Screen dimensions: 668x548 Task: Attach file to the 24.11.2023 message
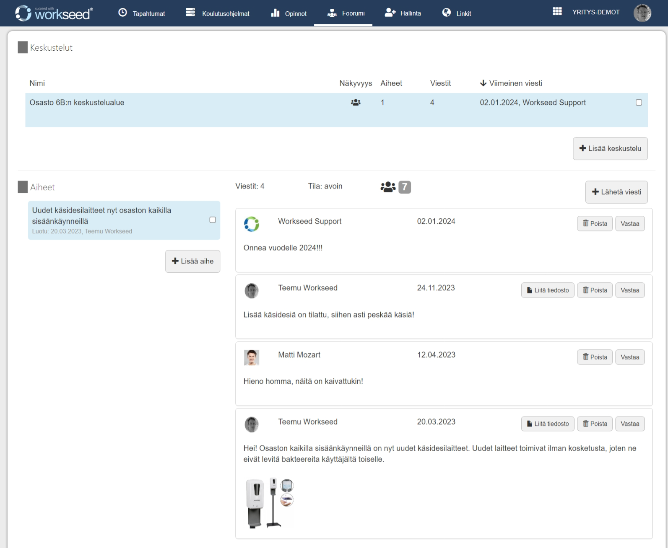[x=547, y=290]
